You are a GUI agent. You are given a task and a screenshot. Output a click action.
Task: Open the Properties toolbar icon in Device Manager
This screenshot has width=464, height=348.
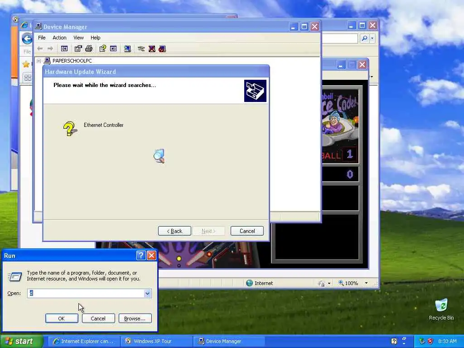tap(78, 48)
